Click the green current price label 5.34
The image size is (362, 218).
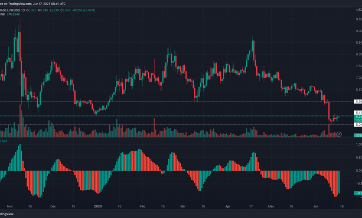(x=358, y=116)
